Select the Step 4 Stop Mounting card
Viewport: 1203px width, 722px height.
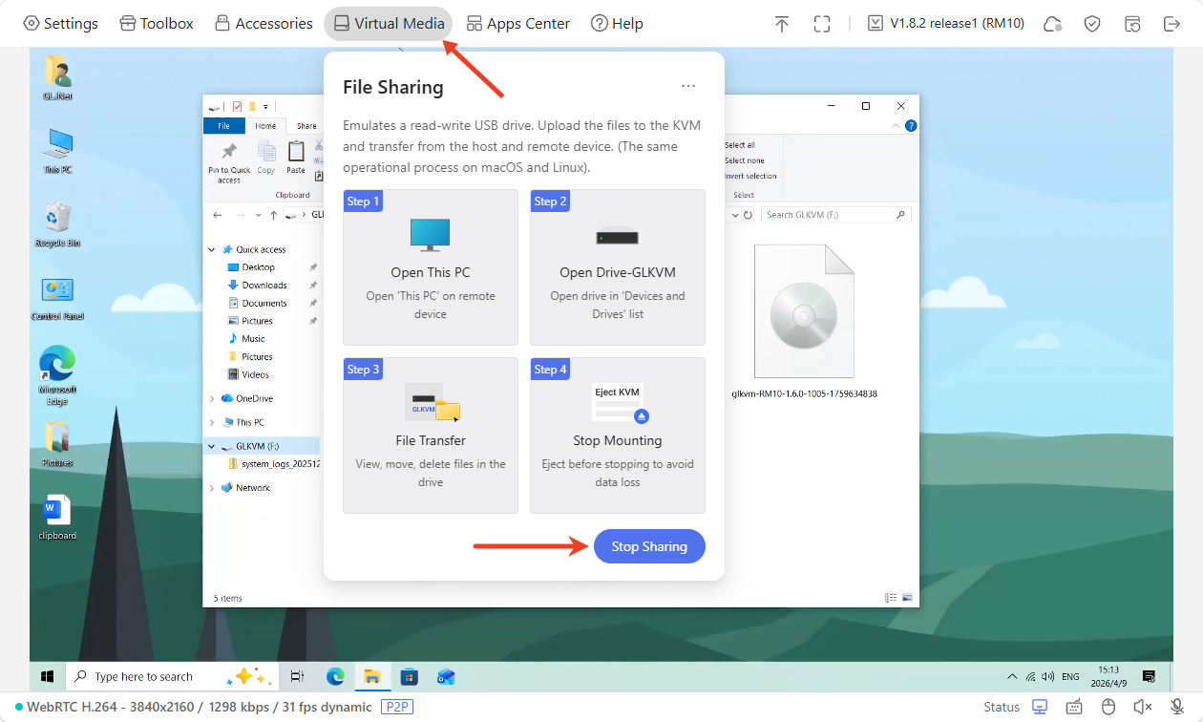[618, 435]
